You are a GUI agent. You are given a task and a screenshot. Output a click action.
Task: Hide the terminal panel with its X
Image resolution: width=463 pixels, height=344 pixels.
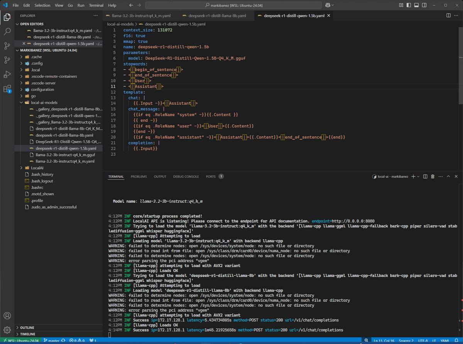[456, 177]
